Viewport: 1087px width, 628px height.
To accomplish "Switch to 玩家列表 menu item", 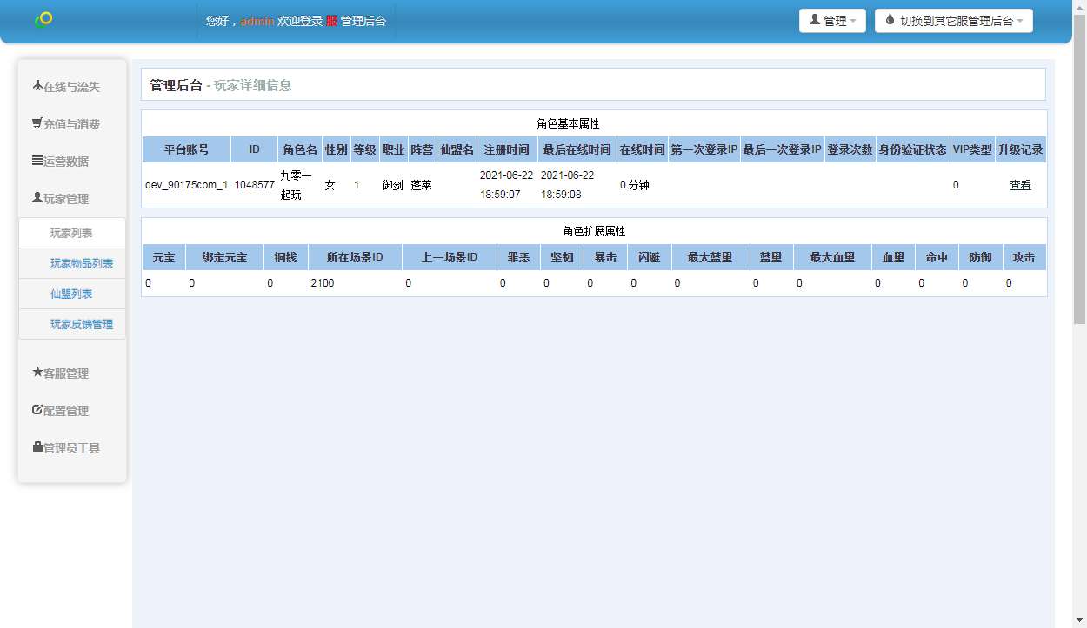I will (70, 232).
